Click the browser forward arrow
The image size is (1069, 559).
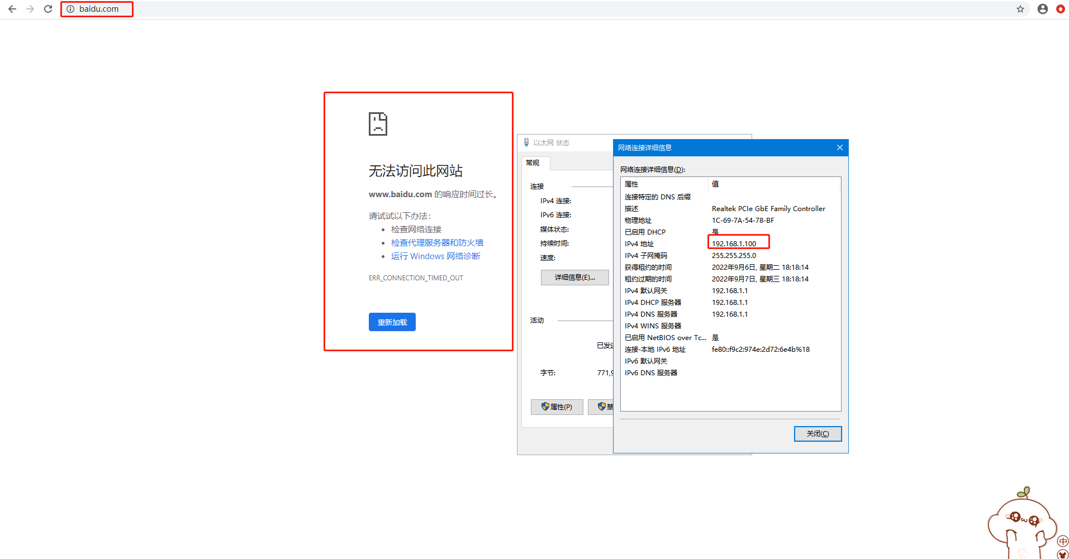click(30, 9)
